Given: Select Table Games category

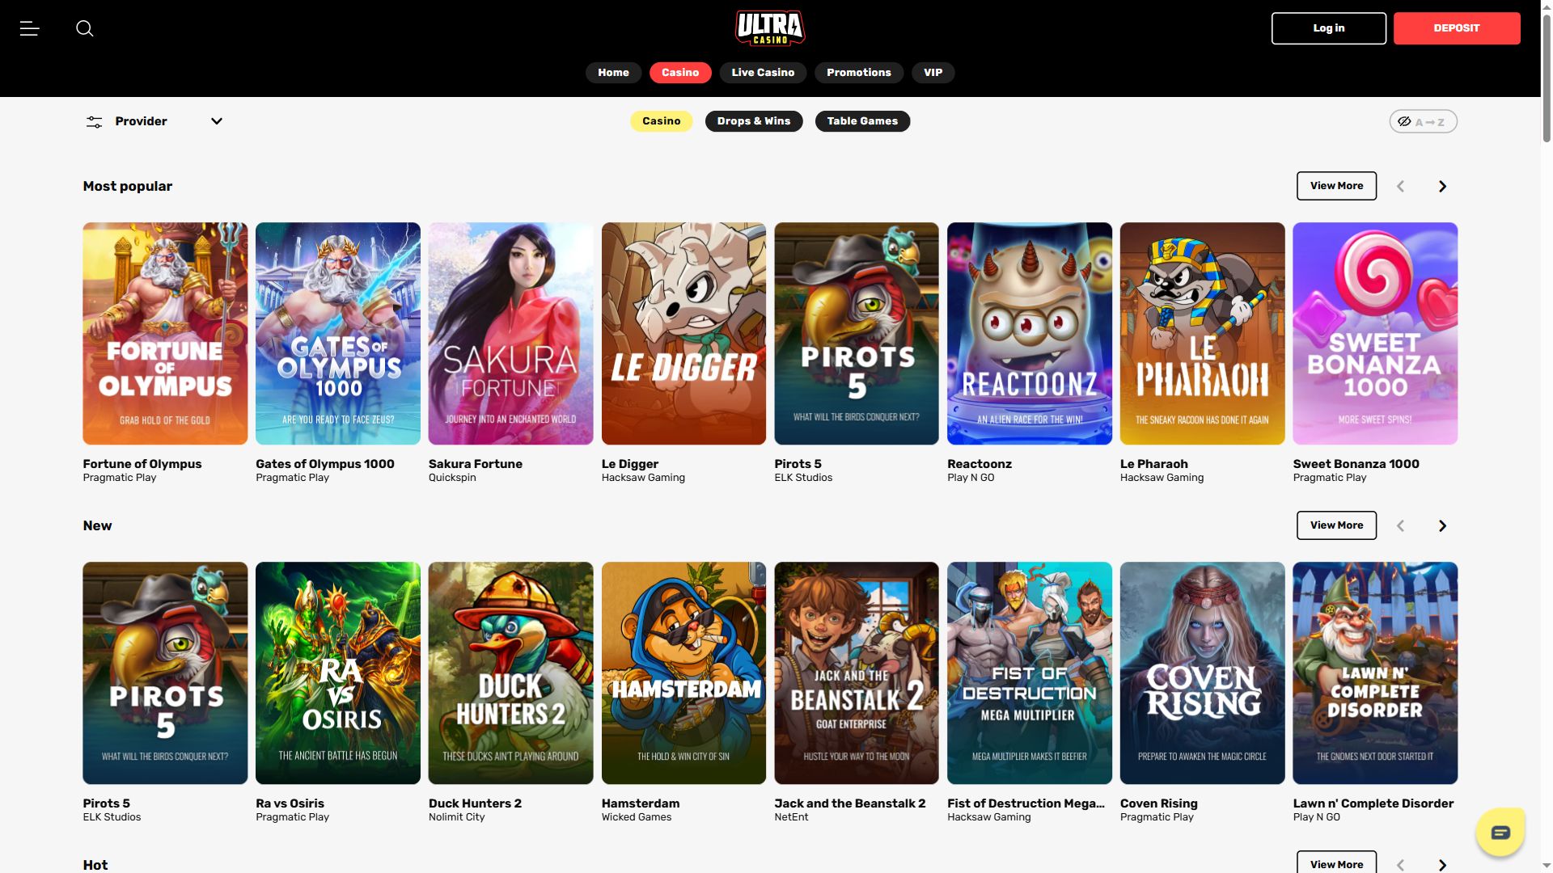Looking at the screenshot, I should [862, 121].
